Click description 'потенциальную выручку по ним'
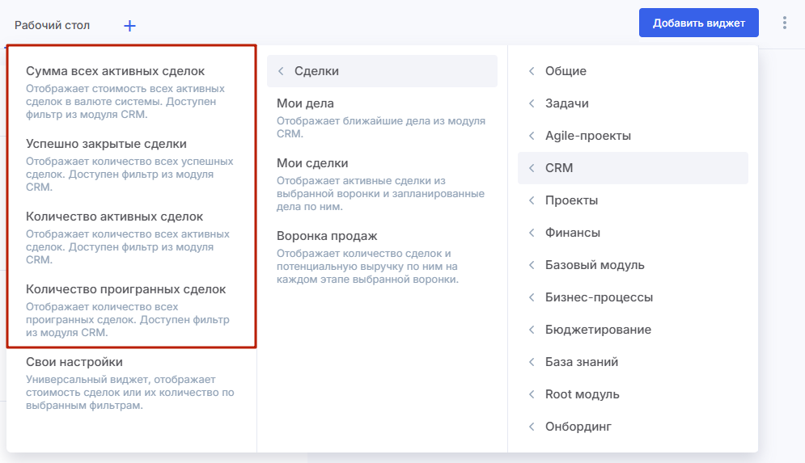This screenshot has height=463, width=805. [367, 266]
